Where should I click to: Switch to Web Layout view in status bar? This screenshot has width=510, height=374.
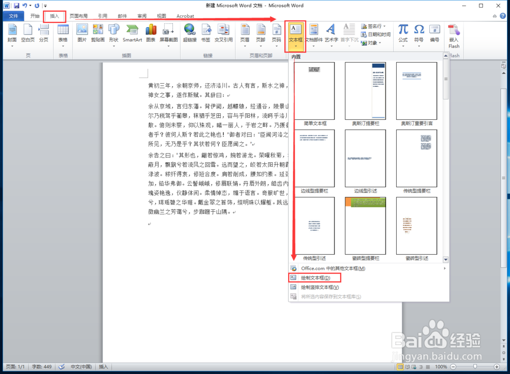click(x=413, y=366)
